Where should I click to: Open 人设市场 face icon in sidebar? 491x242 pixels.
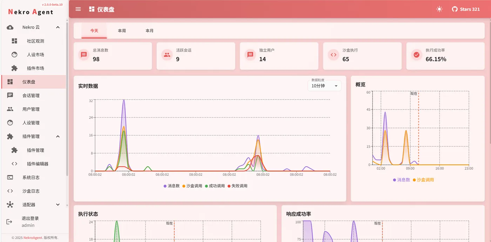[14, 55]
